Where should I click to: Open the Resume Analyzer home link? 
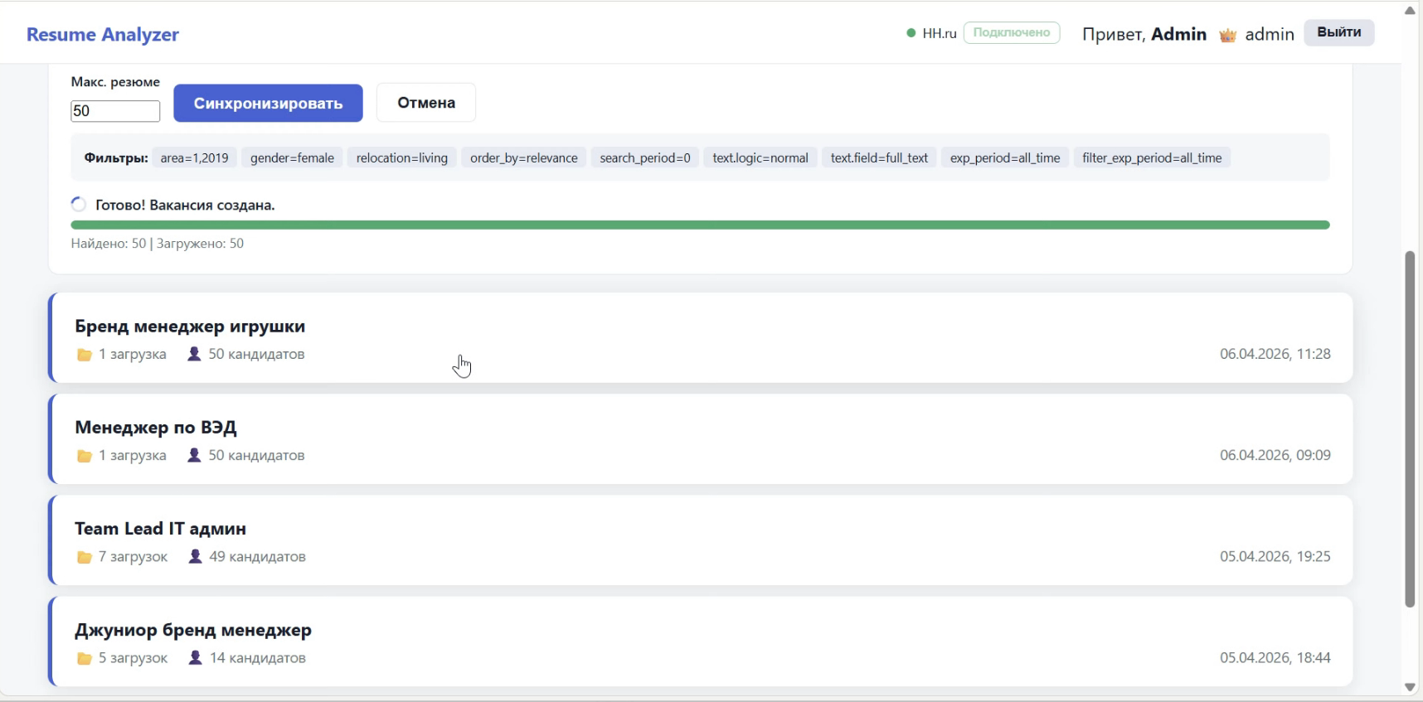click(103, 34)
